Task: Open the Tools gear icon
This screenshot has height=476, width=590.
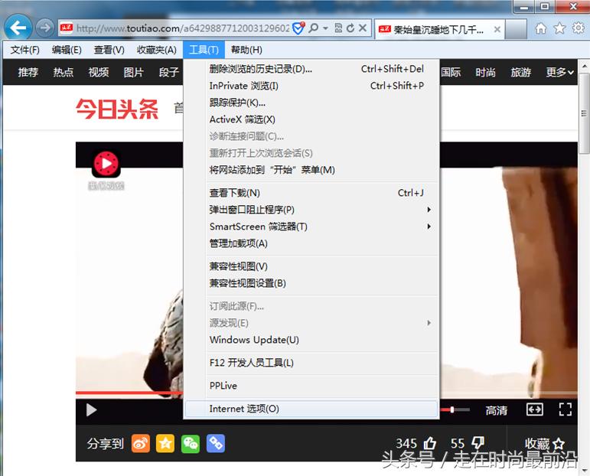Action: [x=579, y=28]
